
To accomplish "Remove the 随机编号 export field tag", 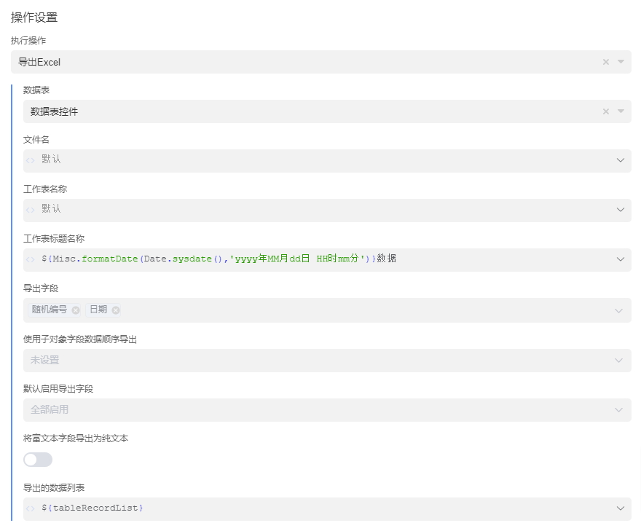I will (x=76, y=310).
